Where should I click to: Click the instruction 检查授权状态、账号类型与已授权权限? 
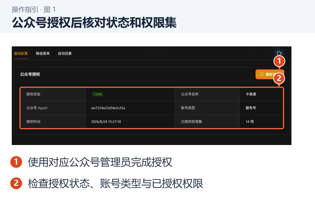click(x=116, y=183)
